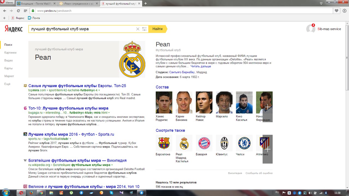Clear the search query with X icon
The height and width of the screenshot is (196, 349).
point(138,29)
